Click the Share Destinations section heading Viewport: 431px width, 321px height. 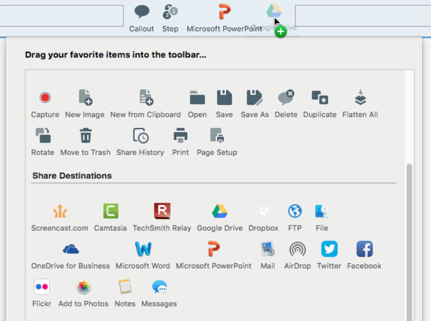click(x=72, y=176)
